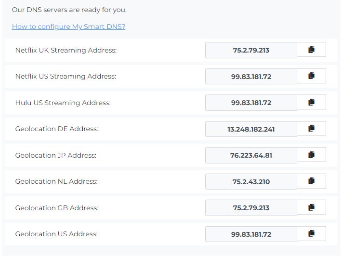The width and height of the screenshot is (342, 257).
Task: Select the Geolocation GB IP address field
Action: pyautogui.click(x=251, y=208)
